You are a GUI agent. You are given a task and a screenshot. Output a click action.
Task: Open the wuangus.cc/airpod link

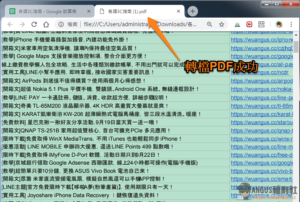click(x=261, y=81)
